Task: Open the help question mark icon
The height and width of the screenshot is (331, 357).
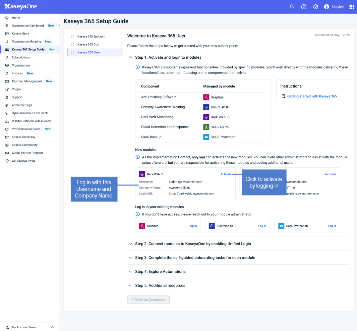Action: click(x=304, y=7)
